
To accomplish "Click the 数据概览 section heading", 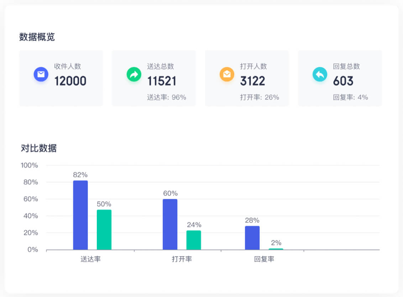I will (x=37, y=37).
